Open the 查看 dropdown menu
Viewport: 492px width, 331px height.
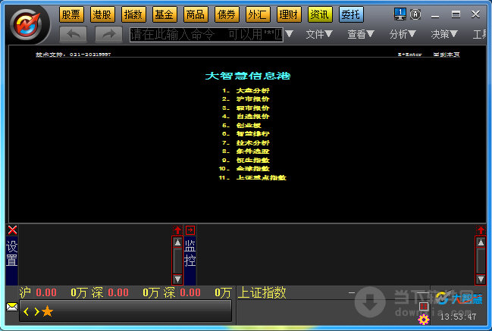pos(361,34)
